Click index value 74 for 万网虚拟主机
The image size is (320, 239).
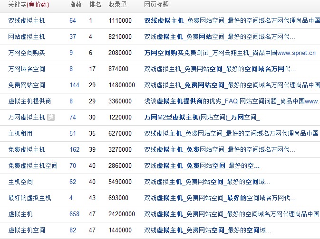pos(73,117)
